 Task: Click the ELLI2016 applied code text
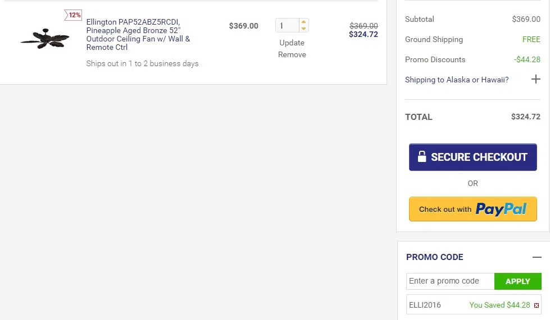[x=425, y=305]
